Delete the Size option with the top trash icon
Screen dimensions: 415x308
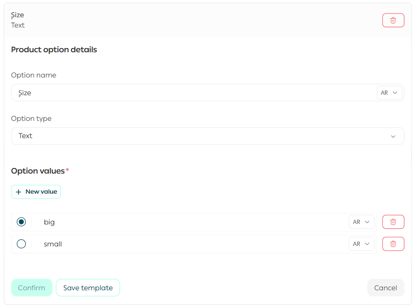(x=393, y=21)
